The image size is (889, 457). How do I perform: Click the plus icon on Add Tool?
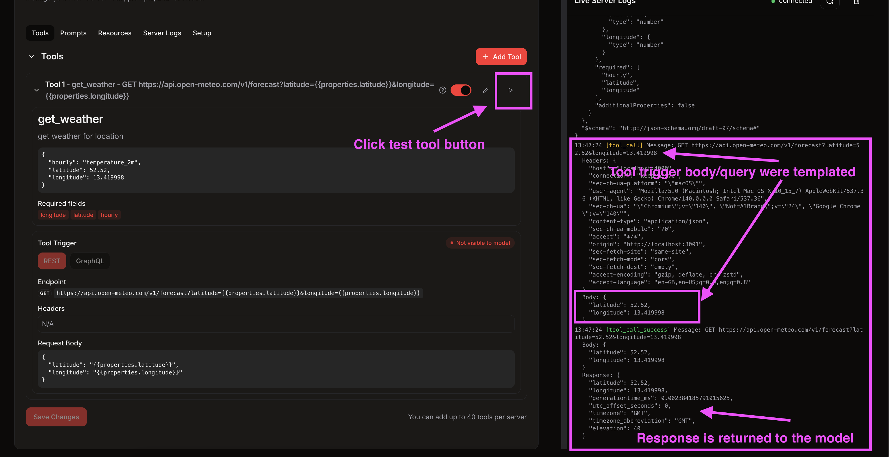[x=485, y=56]
